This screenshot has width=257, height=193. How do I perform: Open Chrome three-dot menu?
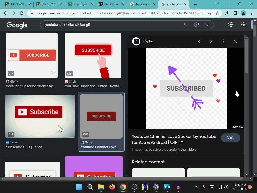[251, 13]
